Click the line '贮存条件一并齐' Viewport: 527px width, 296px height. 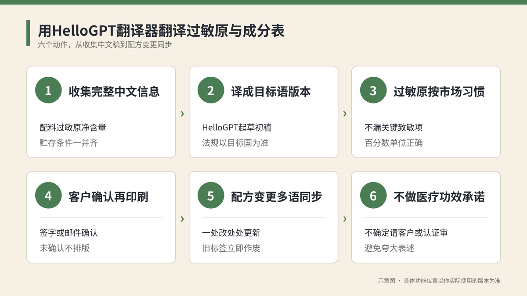tap(69, 143)
